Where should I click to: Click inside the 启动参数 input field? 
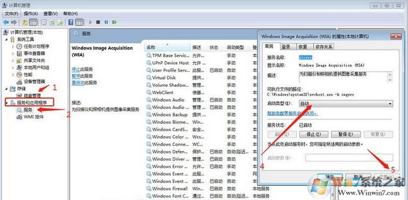pos(349,158)
